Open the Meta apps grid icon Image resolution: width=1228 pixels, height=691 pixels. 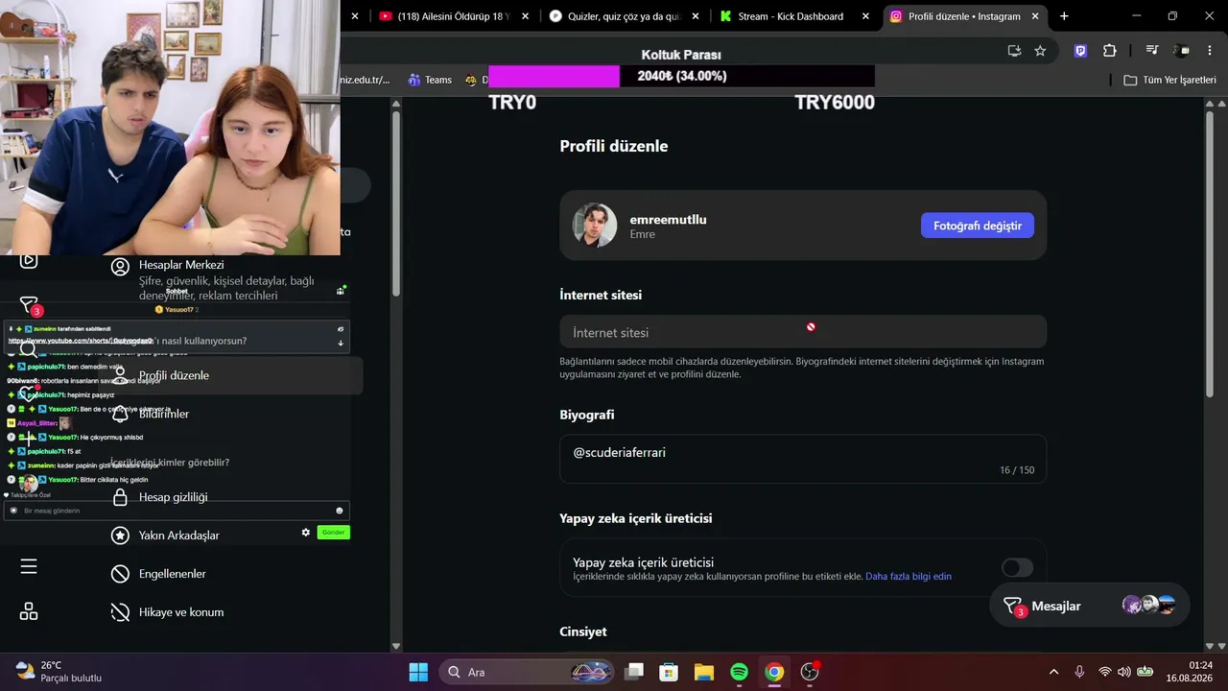coord(29,611)
